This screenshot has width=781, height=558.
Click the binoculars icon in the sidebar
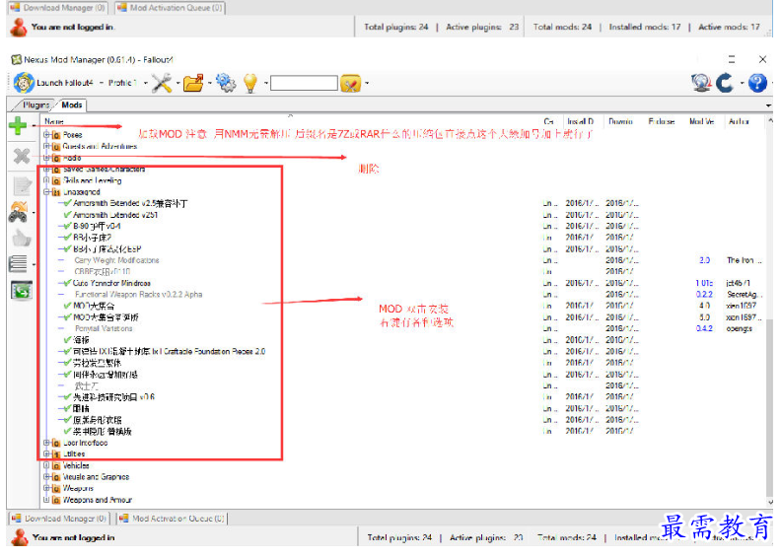19,212
